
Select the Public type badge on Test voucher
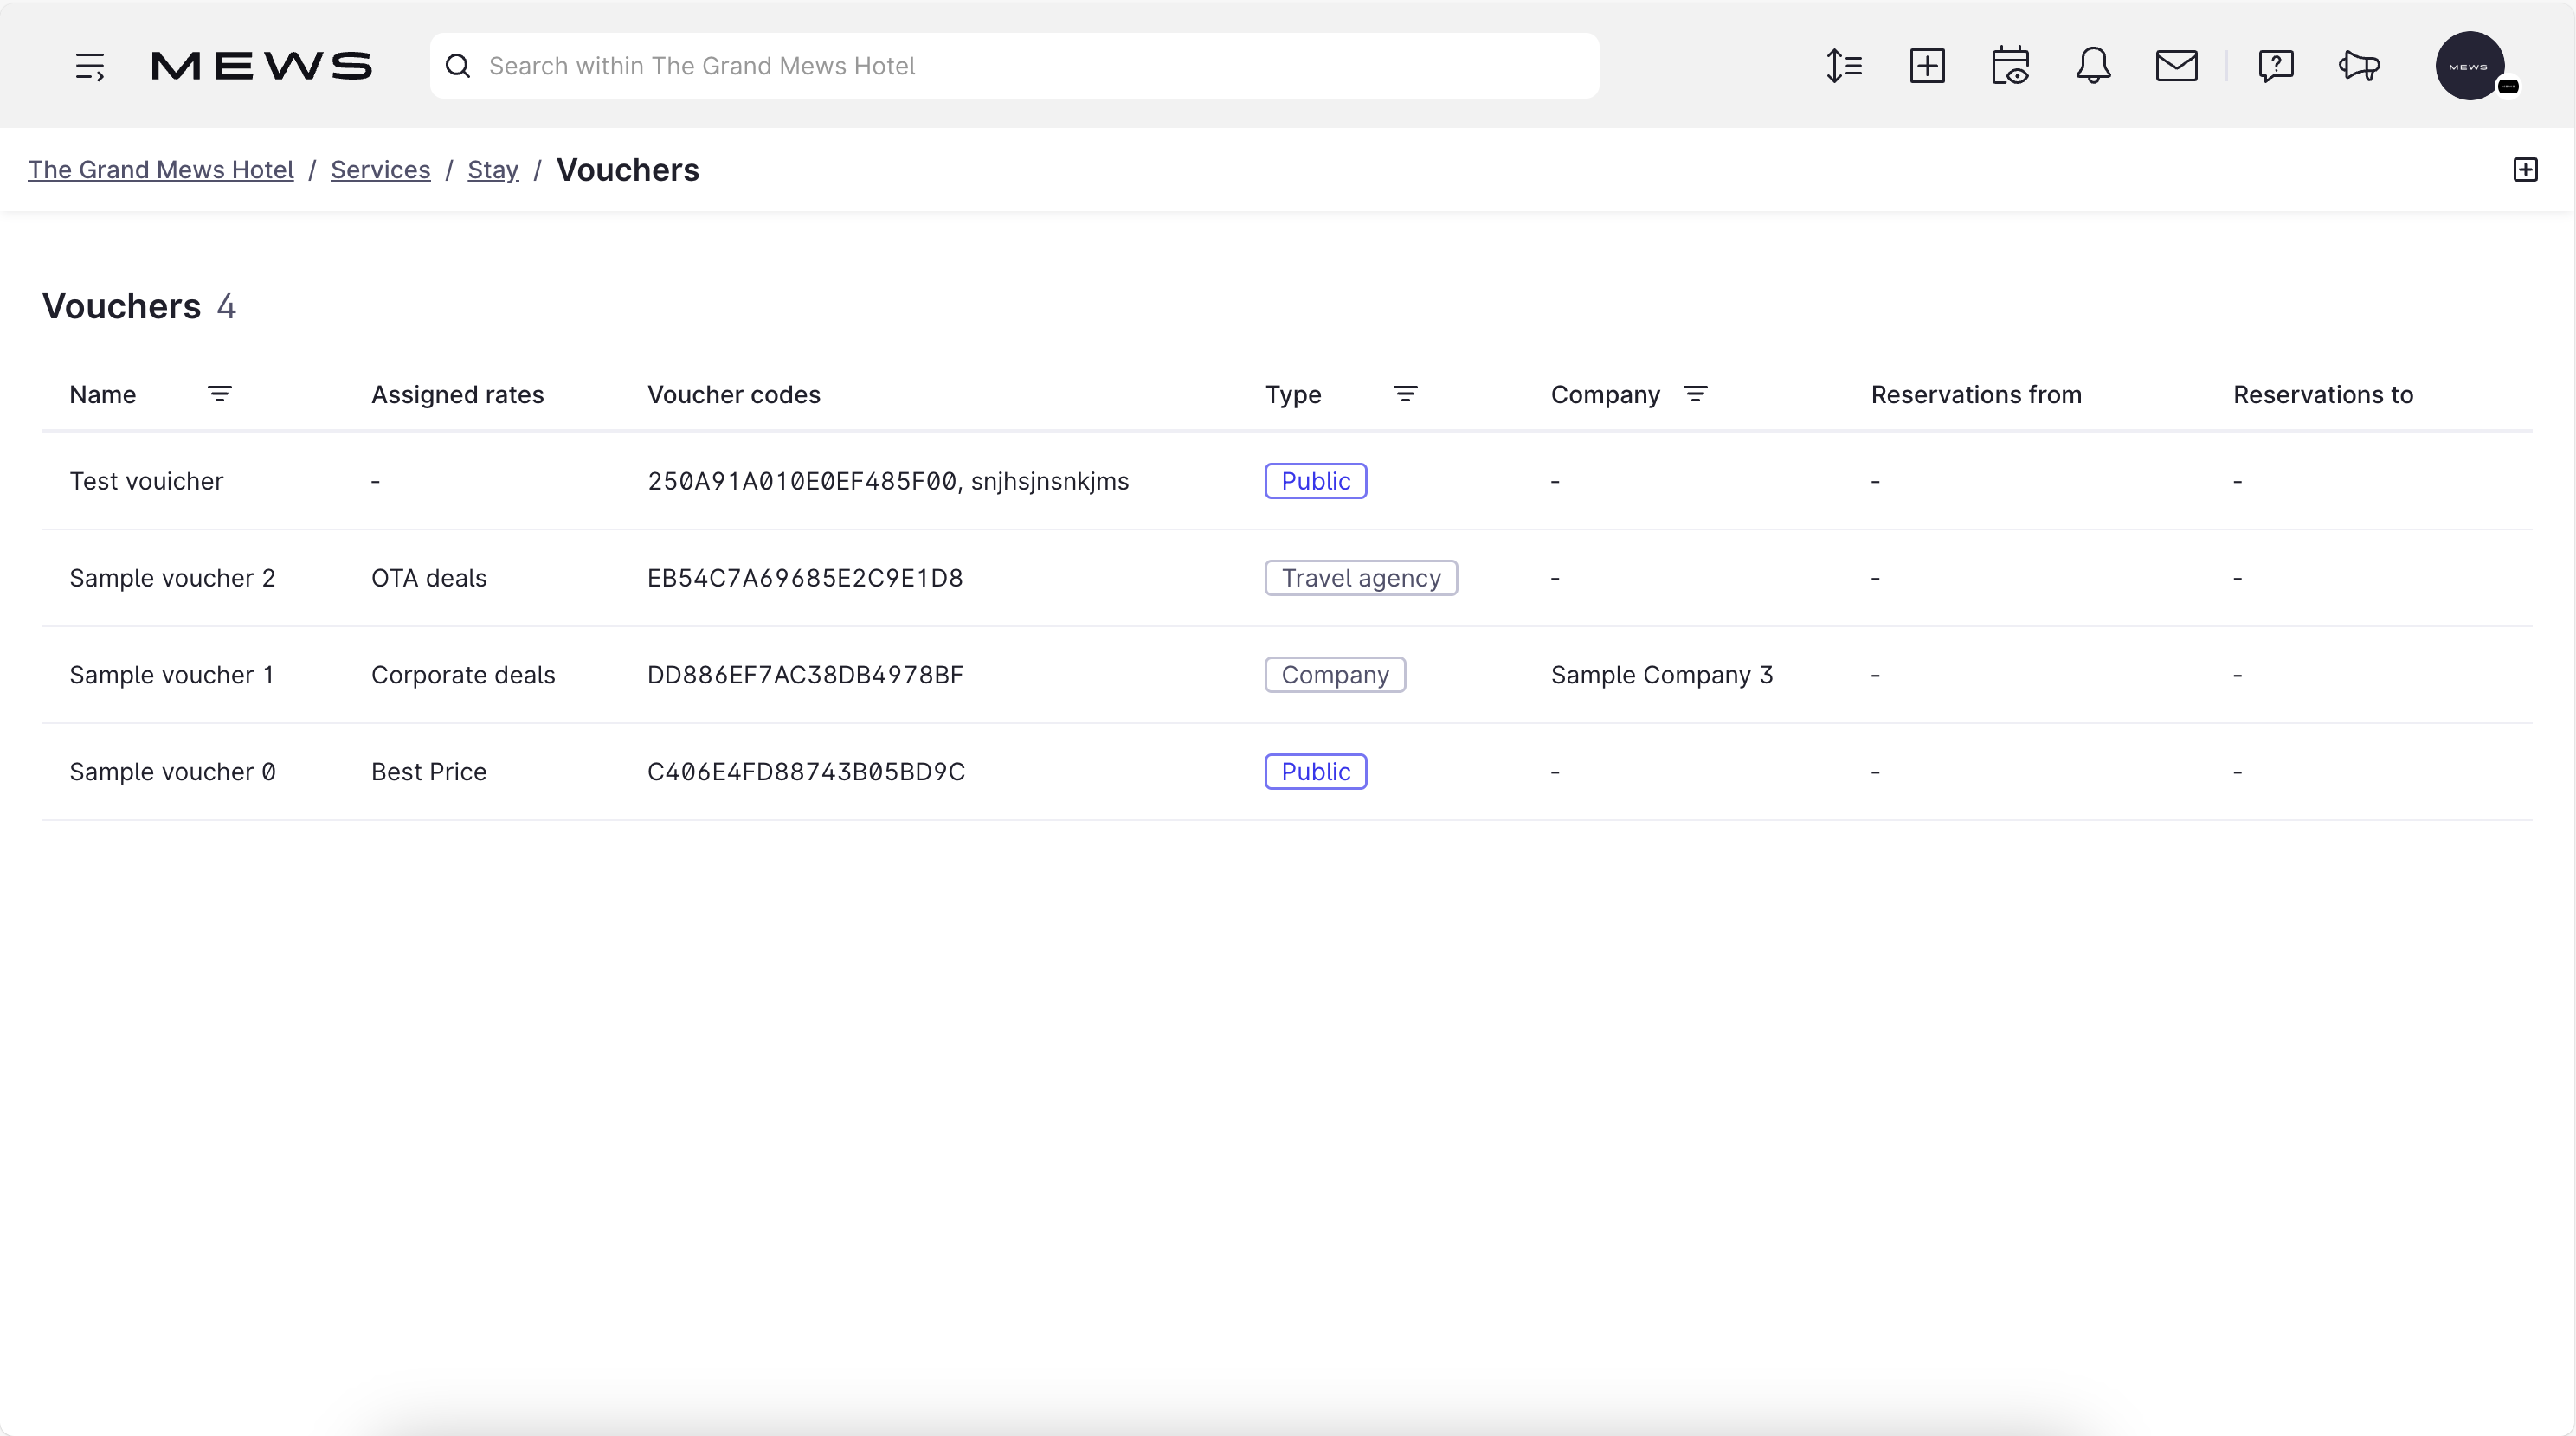[x=1315, y=481]
